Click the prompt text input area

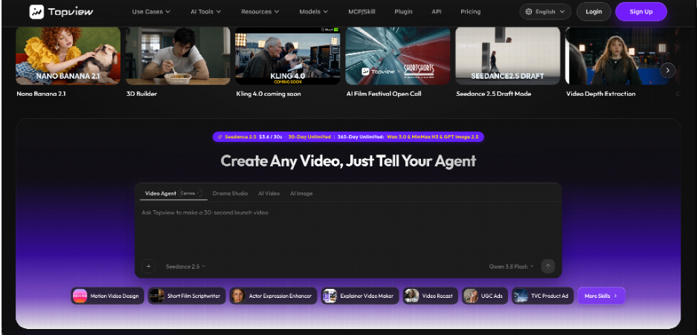(x=348, y=229)
